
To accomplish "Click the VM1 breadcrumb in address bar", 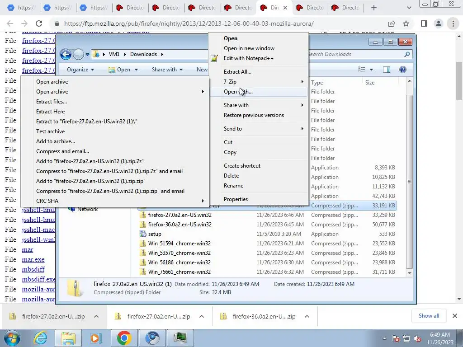I will pos(114,54).
